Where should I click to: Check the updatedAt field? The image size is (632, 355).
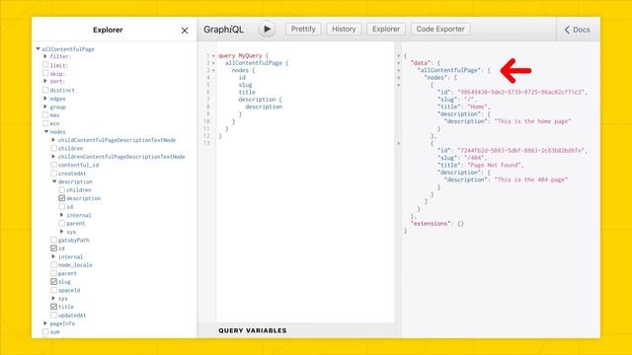[53, 315]
